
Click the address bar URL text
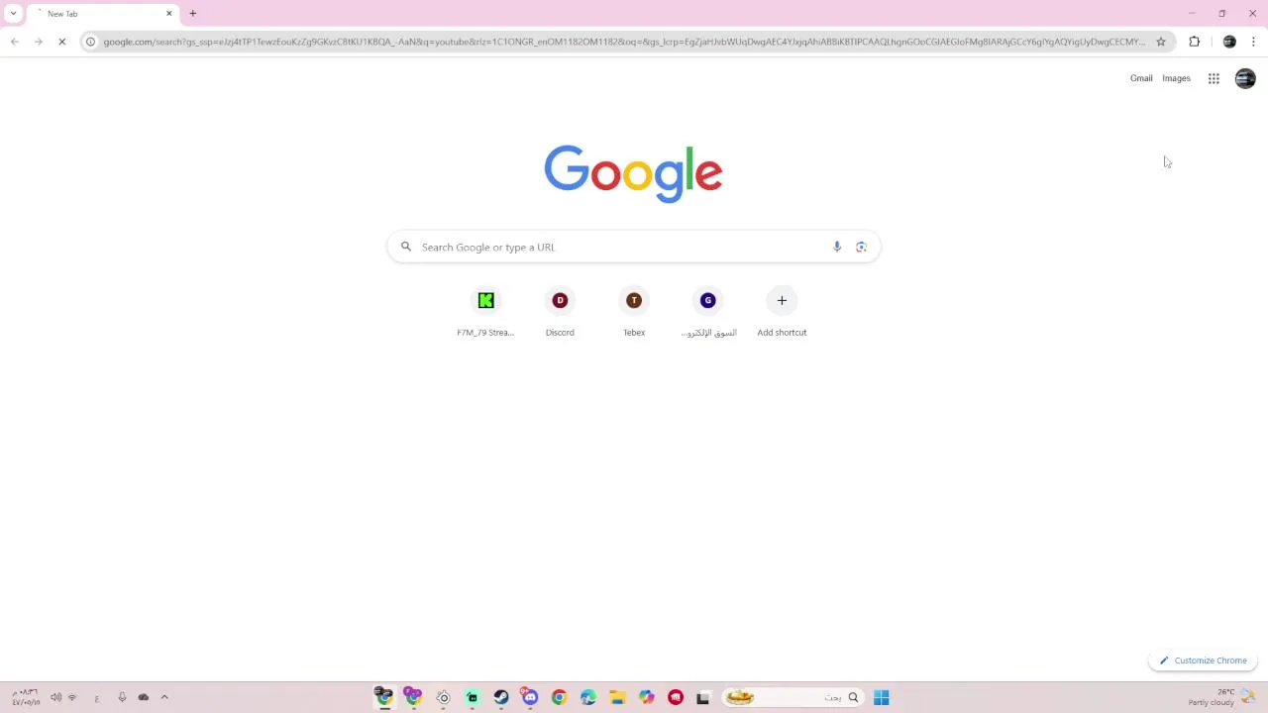(624, 42)
